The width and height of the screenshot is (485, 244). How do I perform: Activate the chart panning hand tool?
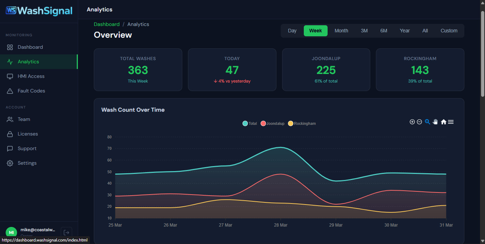pos(435,122)
